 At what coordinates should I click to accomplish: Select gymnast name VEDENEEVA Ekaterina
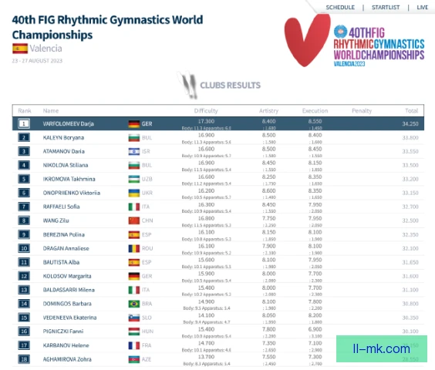pyautogui.click(x=69, y=318)
